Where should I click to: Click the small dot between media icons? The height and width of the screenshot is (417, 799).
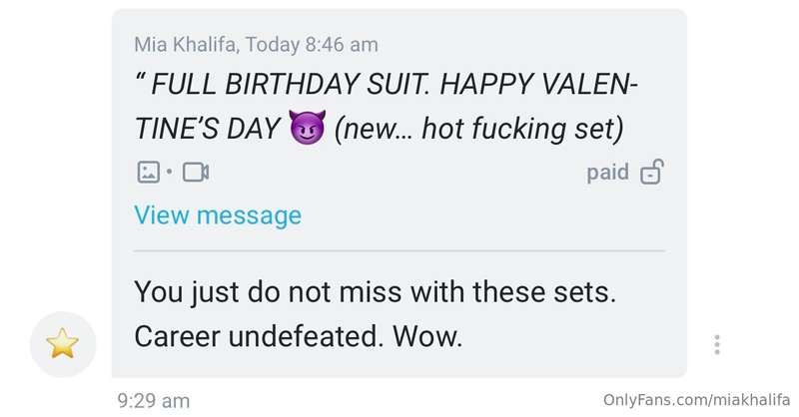[169, 172]
